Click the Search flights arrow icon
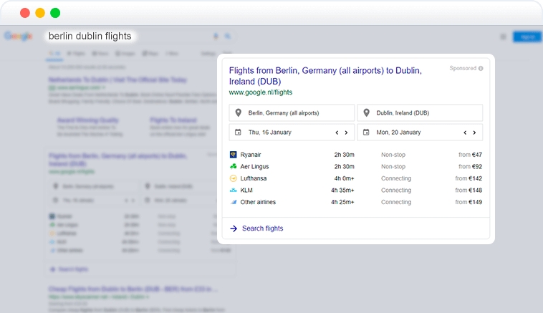Screen dimensions: 543x313 (x=234, y=228)
